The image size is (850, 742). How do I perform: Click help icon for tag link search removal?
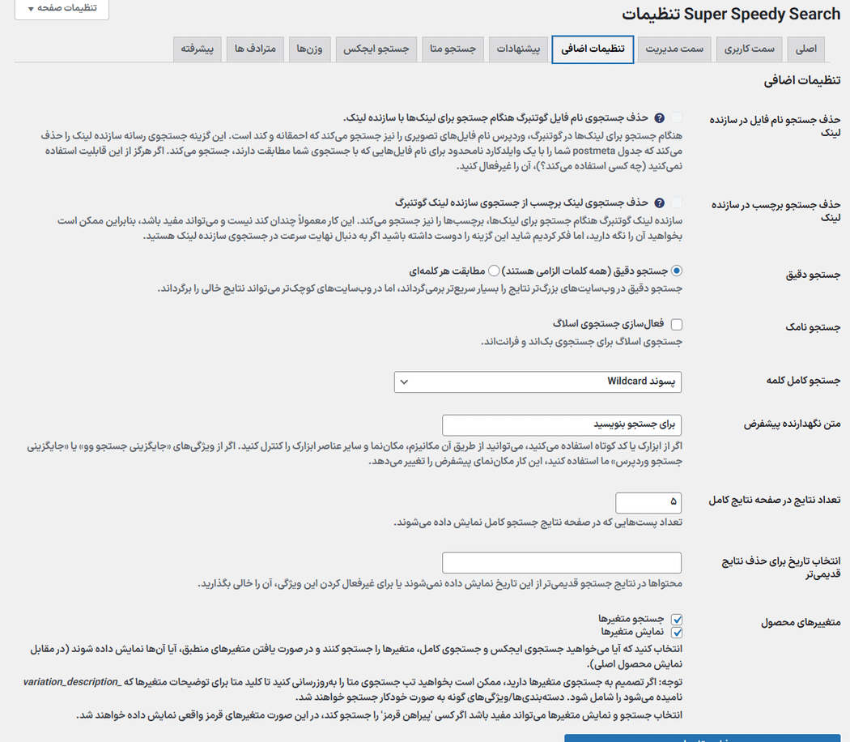click(x=660, y=203)
